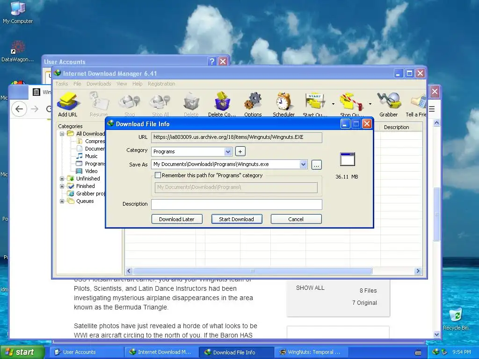Click SHOW ALL link on the web page

[x=310, y=288]
